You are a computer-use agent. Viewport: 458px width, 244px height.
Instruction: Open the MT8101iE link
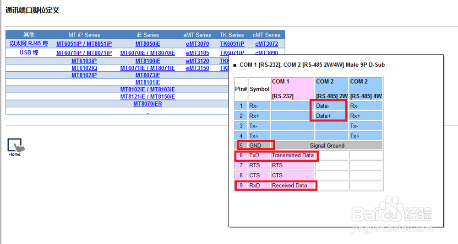(x=147, y=82)
